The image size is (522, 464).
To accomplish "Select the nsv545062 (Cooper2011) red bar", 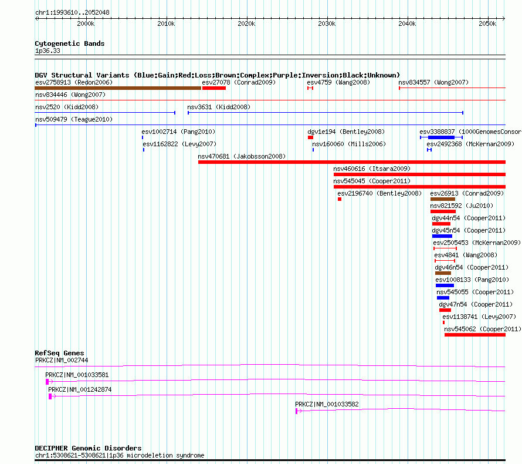I will tap(474, 335).
